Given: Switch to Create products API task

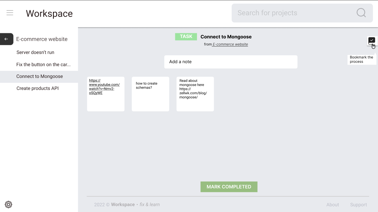Looking at the screenshot, I should 38,88.
